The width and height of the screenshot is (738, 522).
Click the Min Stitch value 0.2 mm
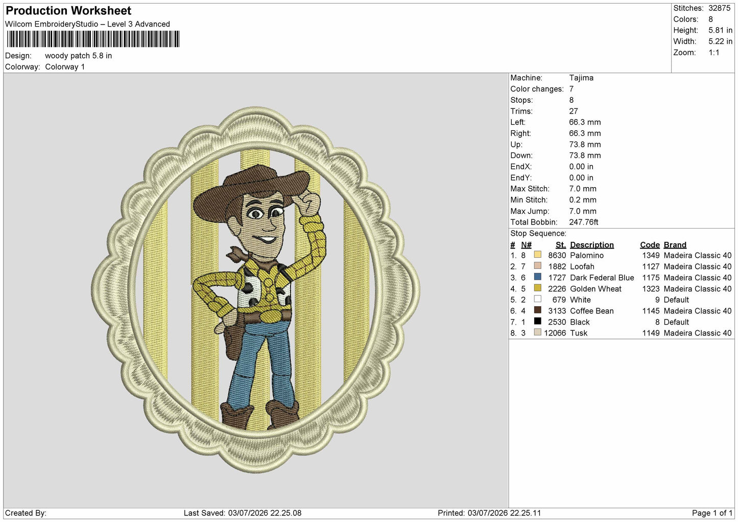pos(583,200)
